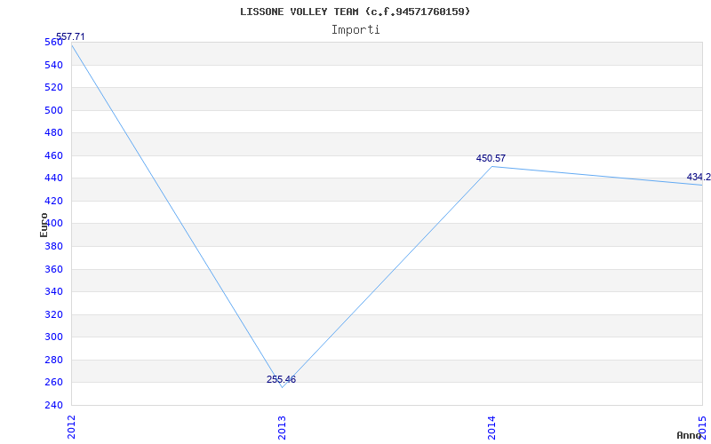Click the 520 y-axis tick label
Viewport: 711px width, 444px height.
[54, 88]
